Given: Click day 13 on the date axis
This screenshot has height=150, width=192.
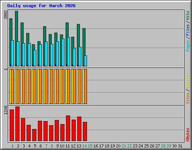Looking at the screenshot, I should (x=79, y=146).
